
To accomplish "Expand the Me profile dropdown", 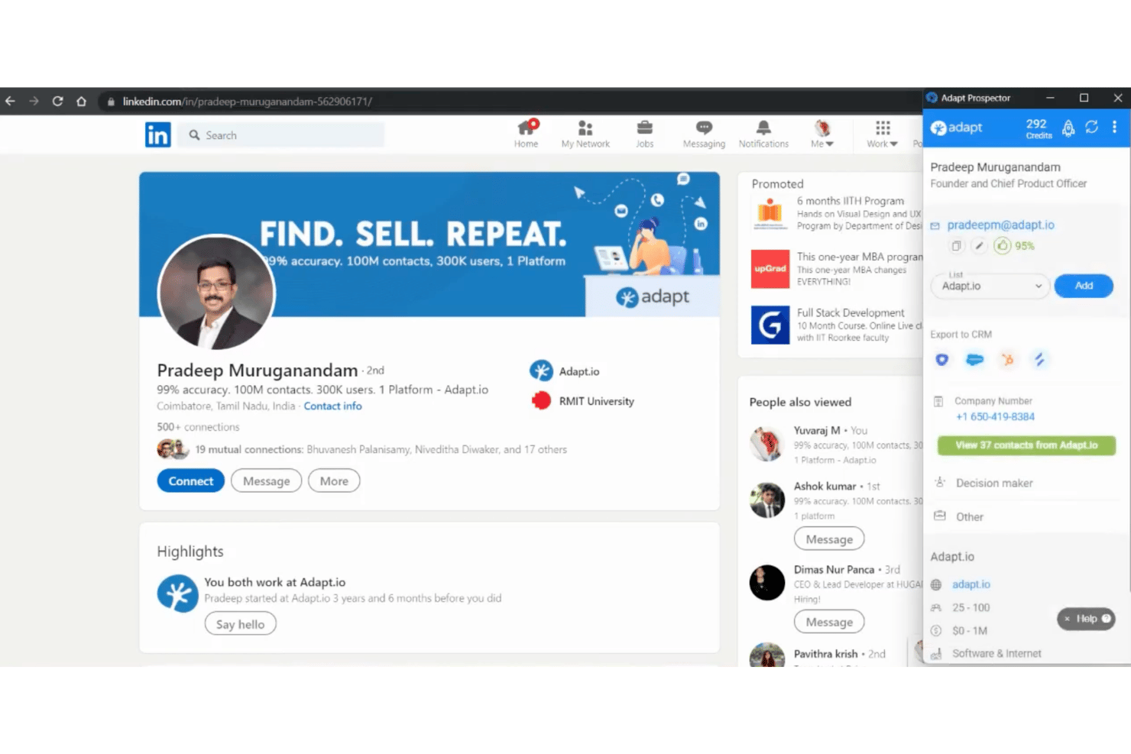I will (x=822, y=134).
